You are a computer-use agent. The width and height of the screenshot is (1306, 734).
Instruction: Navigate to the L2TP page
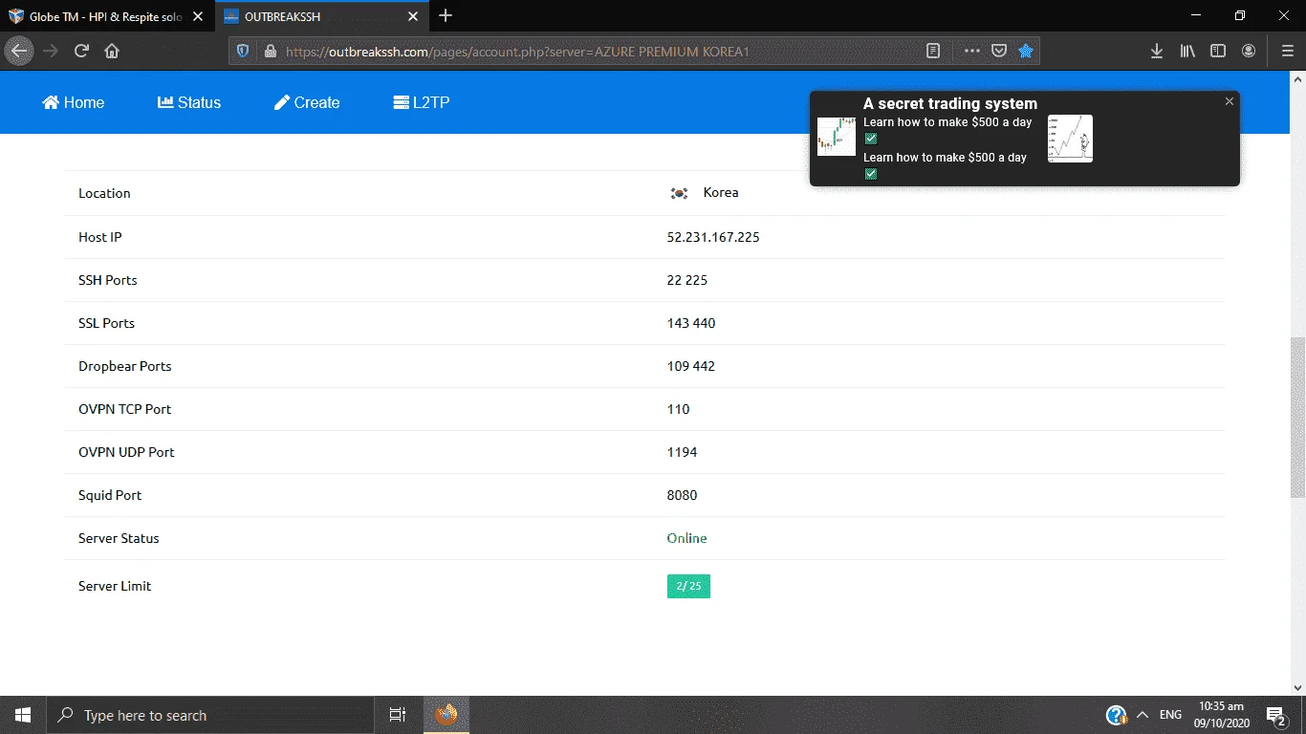422,102
